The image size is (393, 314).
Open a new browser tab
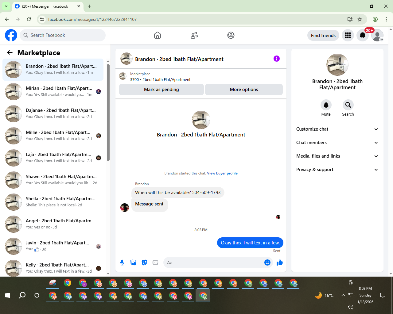pos(90,6)
